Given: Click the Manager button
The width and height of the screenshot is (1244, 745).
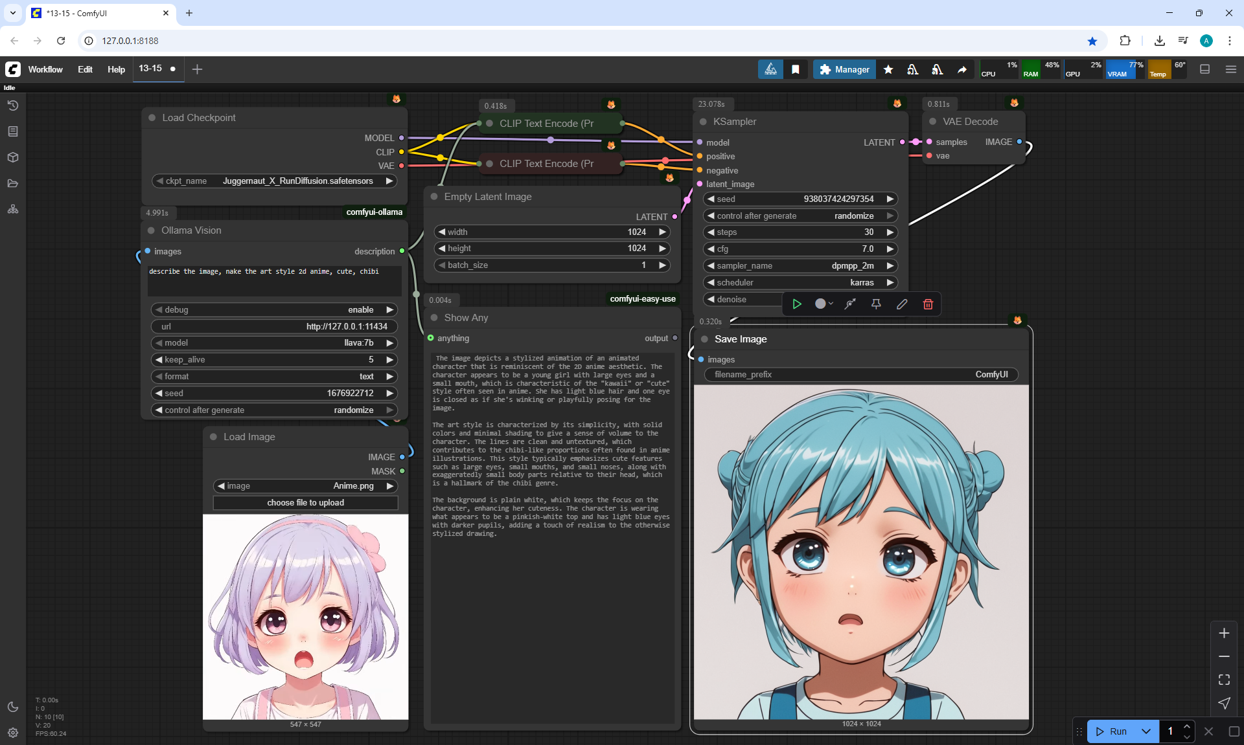Looking at the screenshot, I should [844, 69].
